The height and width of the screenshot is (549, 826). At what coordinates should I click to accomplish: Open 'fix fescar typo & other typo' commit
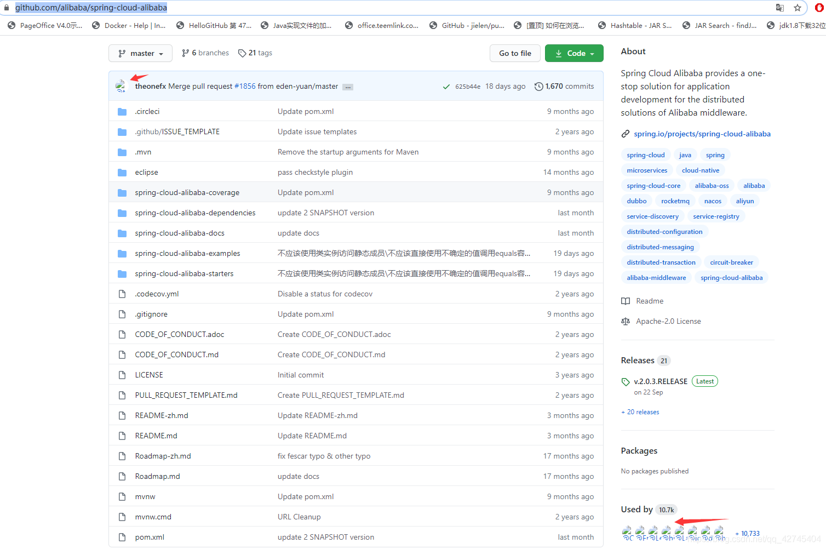point(324,456)
